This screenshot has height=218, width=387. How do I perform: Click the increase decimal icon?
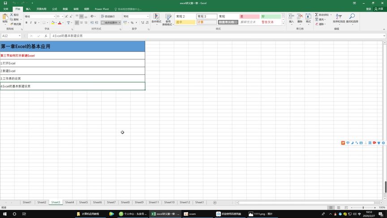(x=142, y=23)
